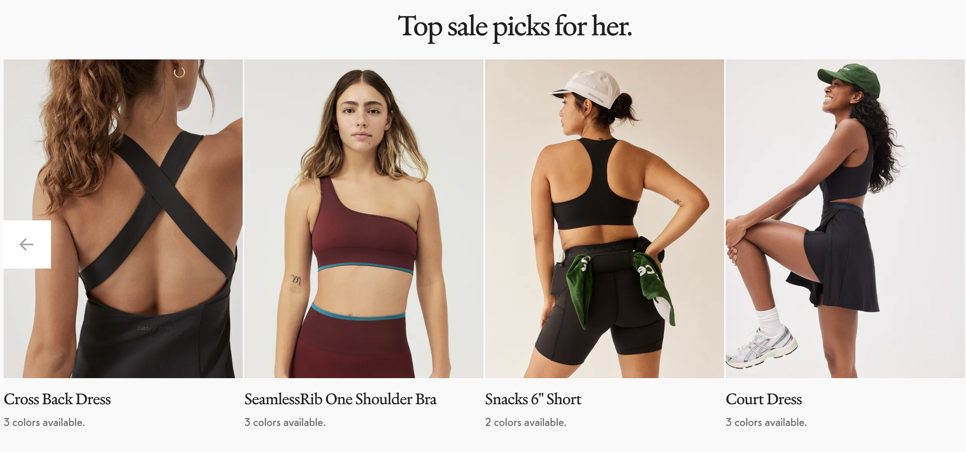The height and width of the screenshot is (452, 966).
Task: Click the teal waistband on the maroon leggings
Action: click(358, 313)
